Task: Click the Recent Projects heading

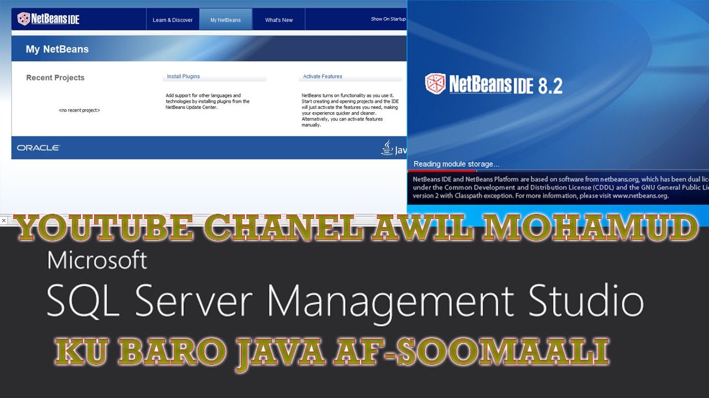Action: [x=55, y=77]
